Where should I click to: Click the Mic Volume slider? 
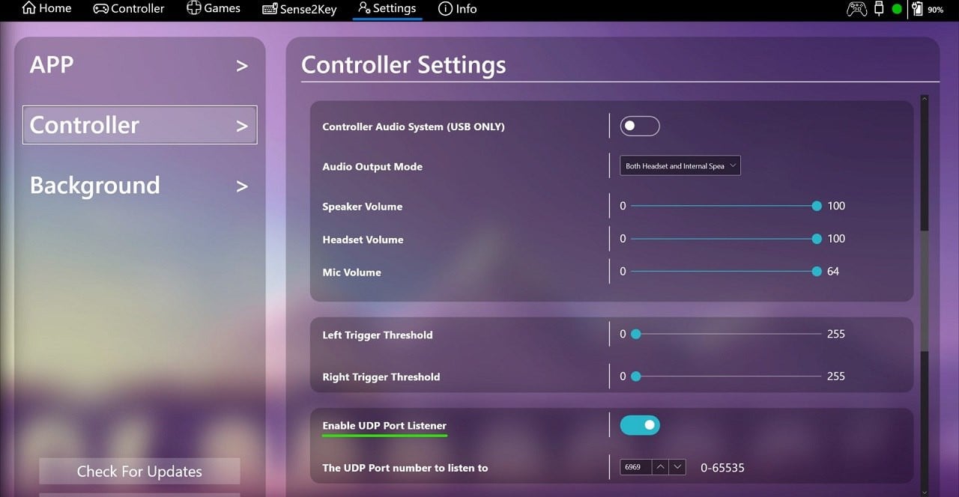pos(724,272)
